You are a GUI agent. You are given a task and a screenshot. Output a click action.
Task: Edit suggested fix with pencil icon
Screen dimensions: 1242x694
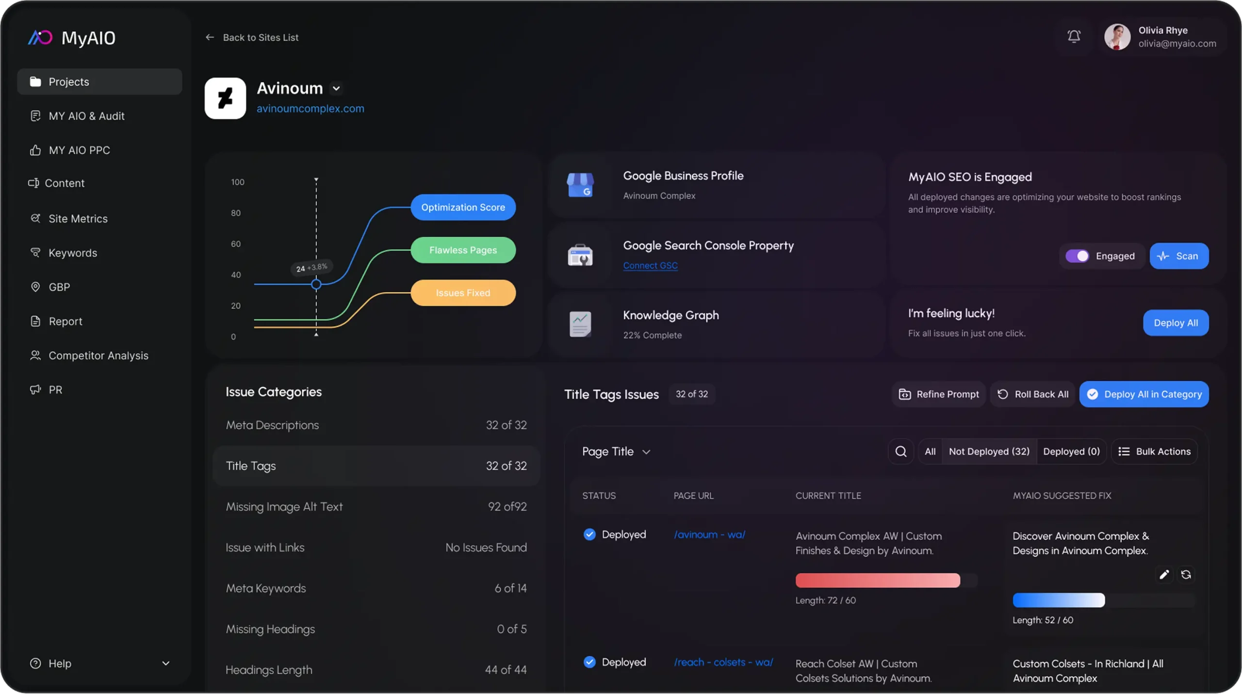(x=1164, y=575)
